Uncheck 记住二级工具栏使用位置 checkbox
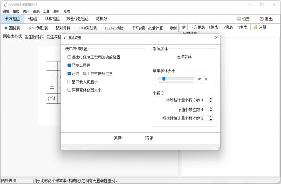 69,73
